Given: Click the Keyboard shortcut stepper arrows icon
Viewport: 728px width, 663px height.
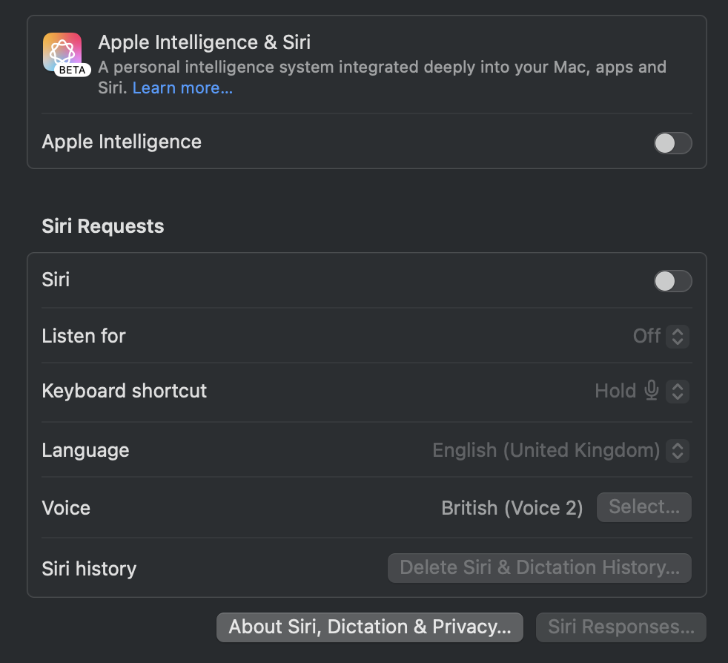Looking at the screenshot, I should (678, 392).
